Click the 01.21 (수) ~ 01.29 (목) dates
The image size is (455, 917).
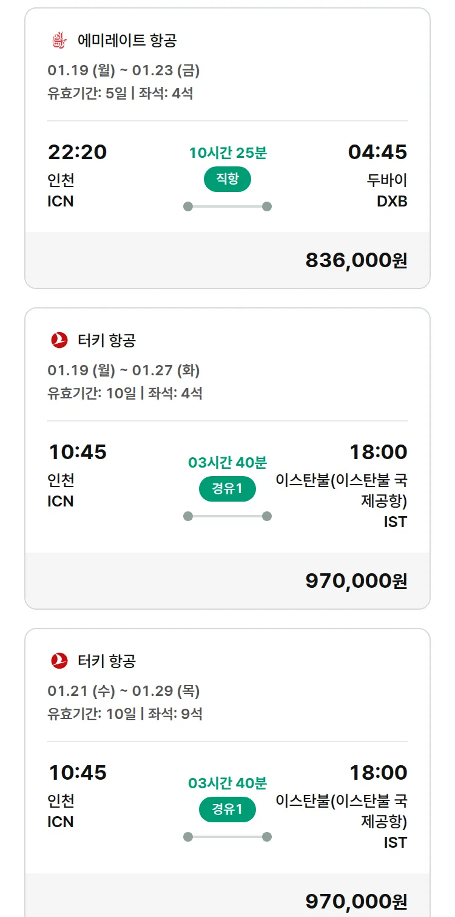(x=124, y=691)
